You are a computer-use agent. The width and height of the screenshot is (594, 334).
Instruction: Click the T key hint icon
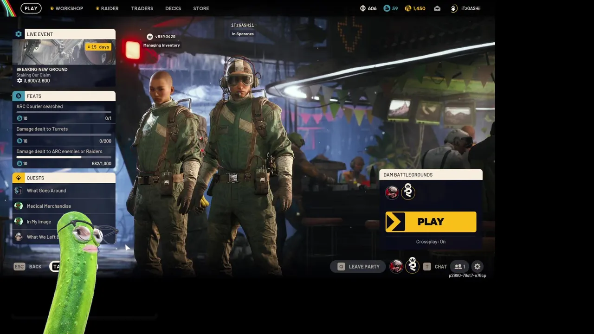427,267
